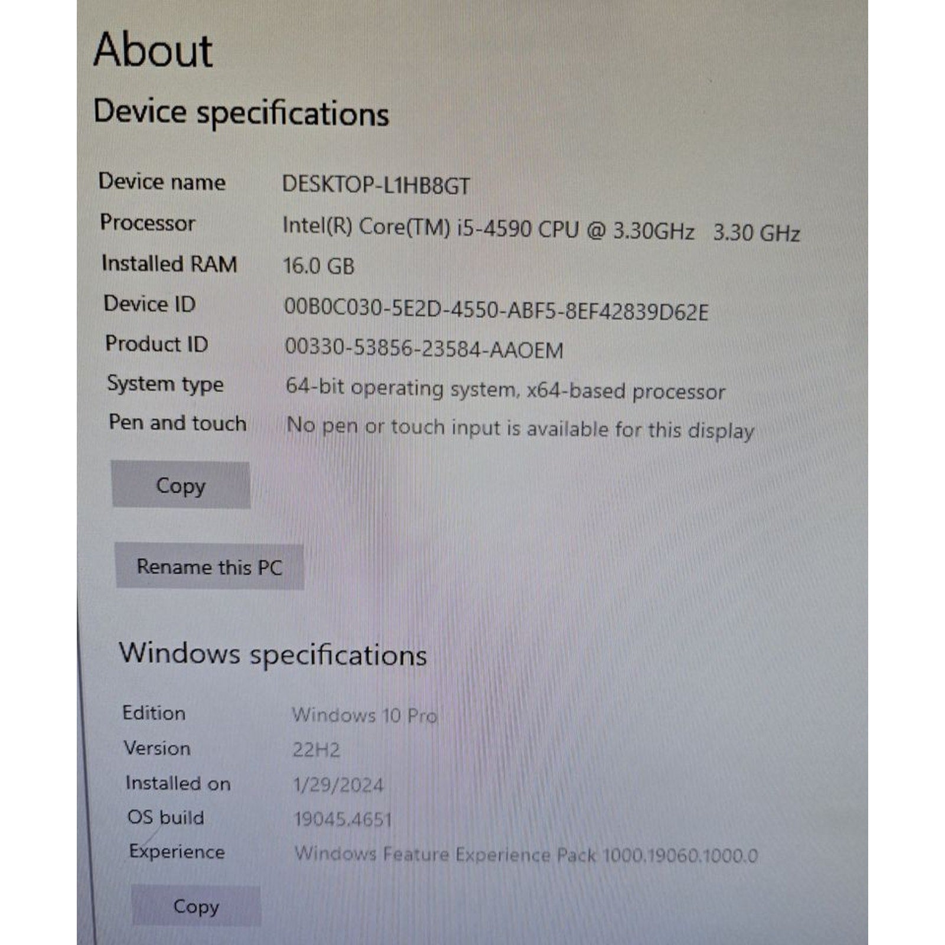Screen dimensions: 945x945
Task: Click the Device ID value starting 00B0C030
Action: click(496, 309)
